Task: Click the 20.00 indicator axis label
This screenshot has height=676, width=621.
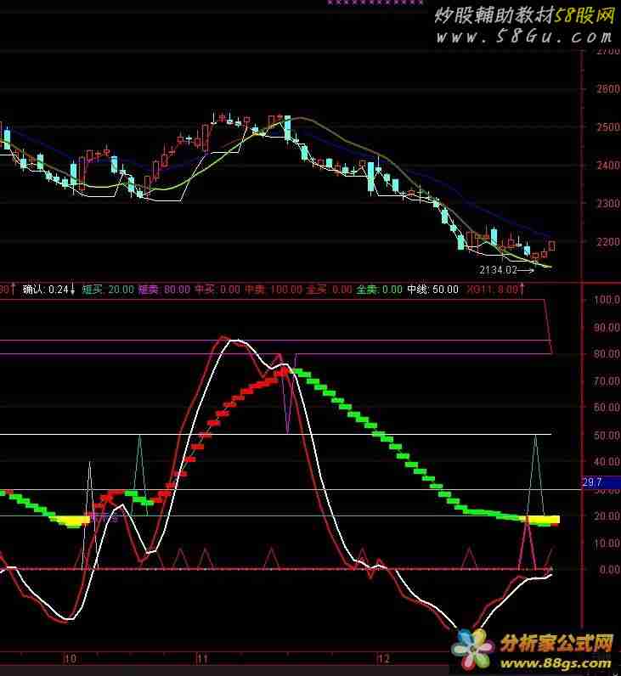Action: pyautogui.click(x=607, y=516)
